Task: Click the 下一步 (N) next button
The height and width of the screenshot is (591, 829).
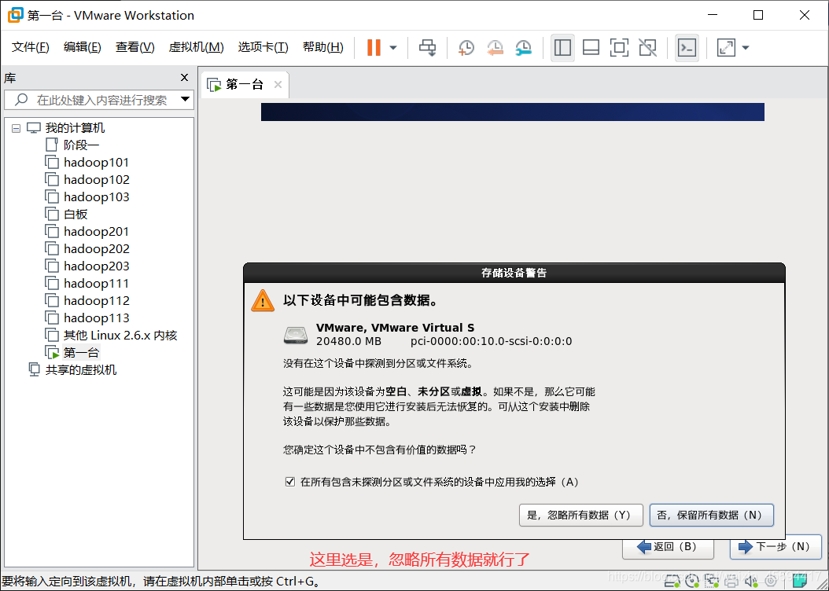Action: (x=776, y=547)
